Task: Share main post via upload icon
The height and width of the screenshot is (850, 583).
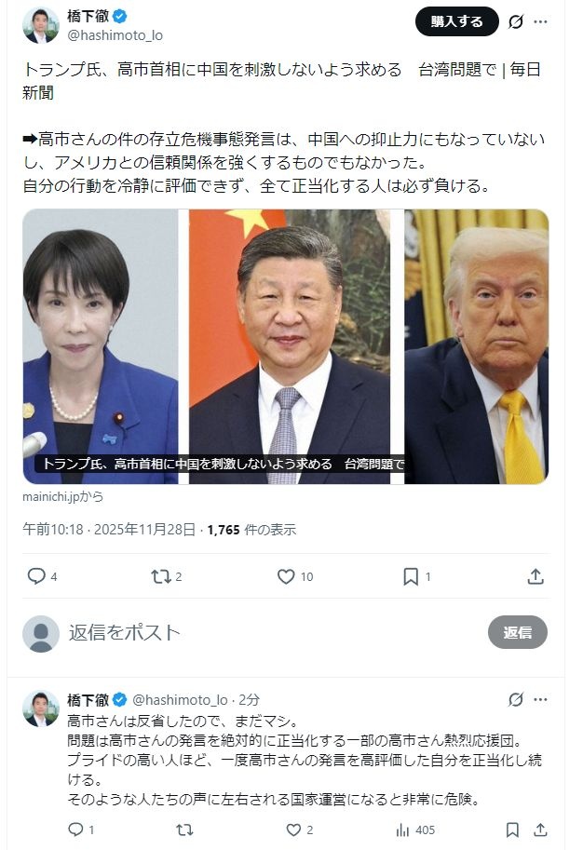Action: pos(536,576)
